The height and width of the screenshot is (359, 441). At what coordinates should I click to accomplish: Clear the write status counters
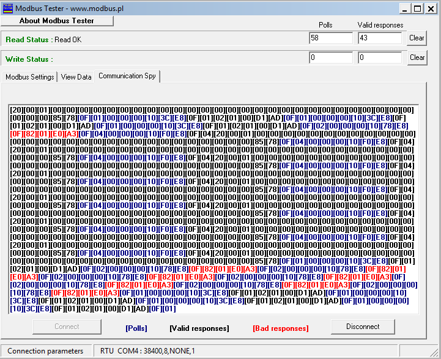pyautogui.click(x=417, y=57)
